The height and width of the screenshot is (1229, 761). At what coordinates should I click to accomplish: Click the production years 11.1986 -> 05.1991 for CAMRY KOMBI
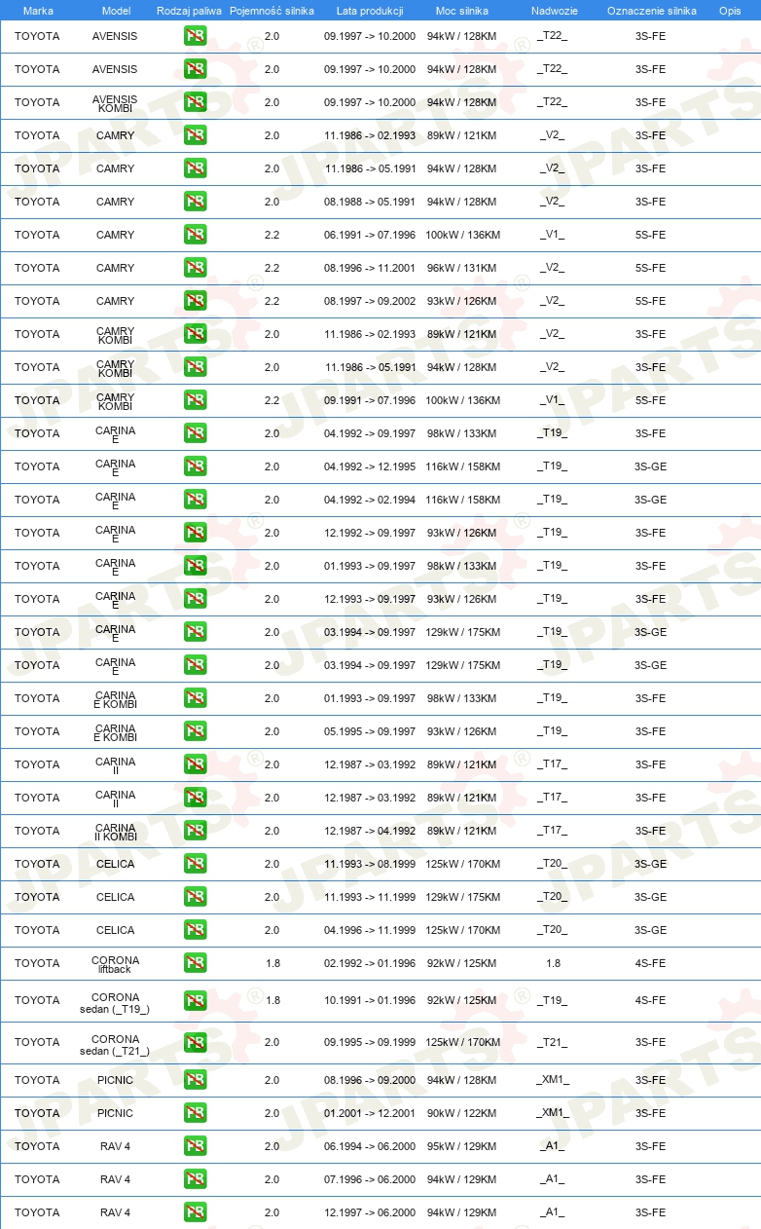point(370,367)
